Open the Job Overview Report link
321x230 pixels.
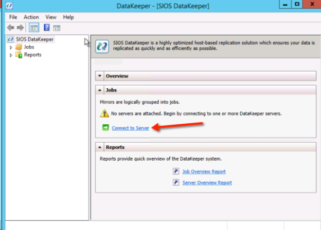[204, 171]
